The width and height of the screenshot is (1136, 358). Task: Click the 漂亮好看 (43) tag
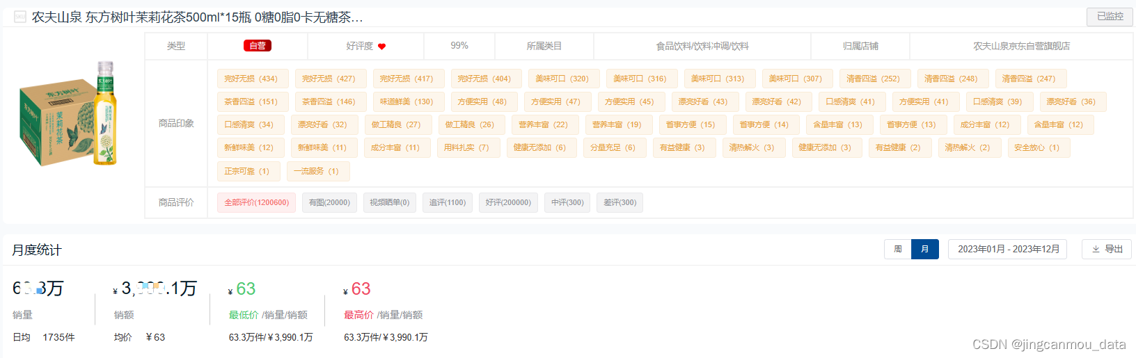point(704,101)
